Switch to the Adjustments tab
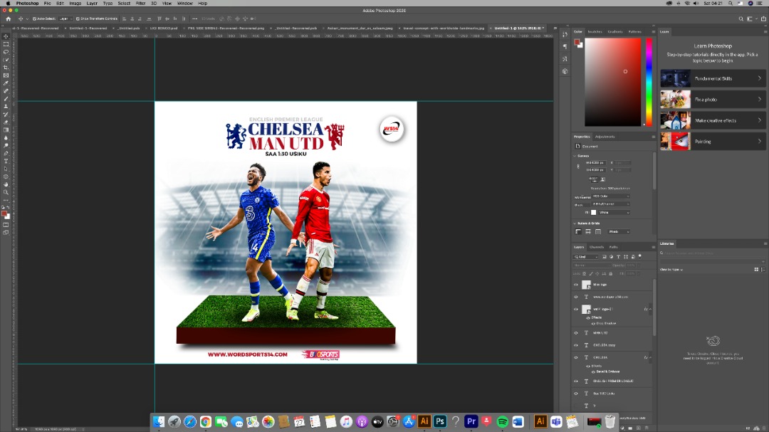769x432 pixels. coord(605,137)
